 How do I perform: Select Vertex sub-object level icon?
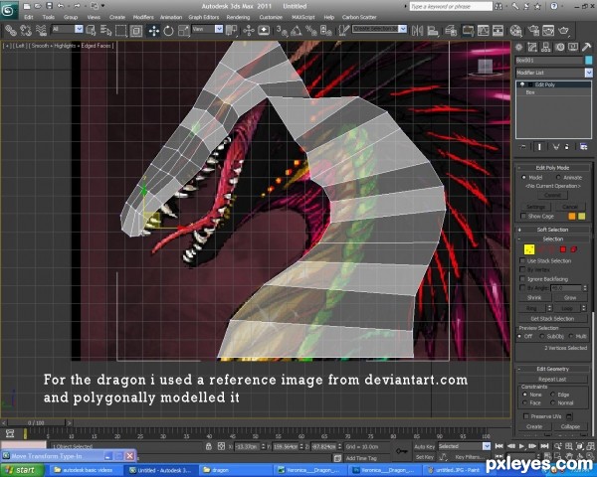(529, 249)
